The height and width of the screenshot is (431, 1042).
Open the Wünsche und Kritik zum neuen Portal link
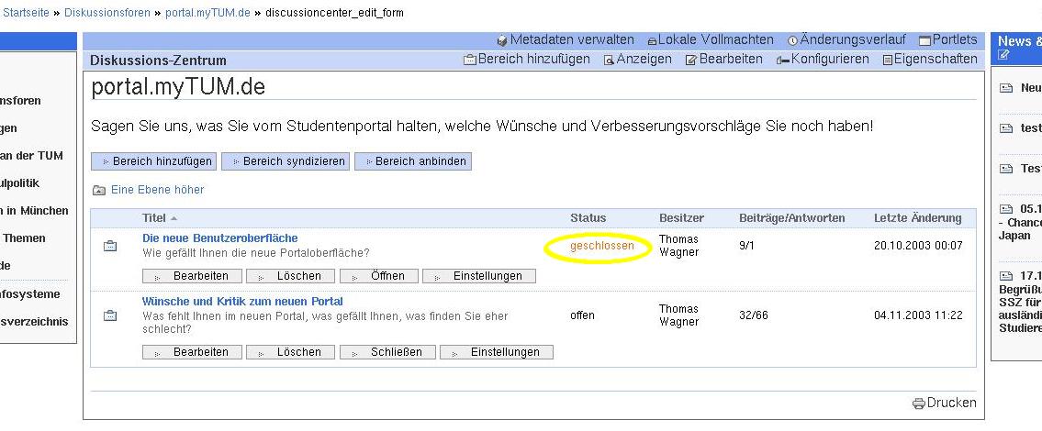pos(242,302)
